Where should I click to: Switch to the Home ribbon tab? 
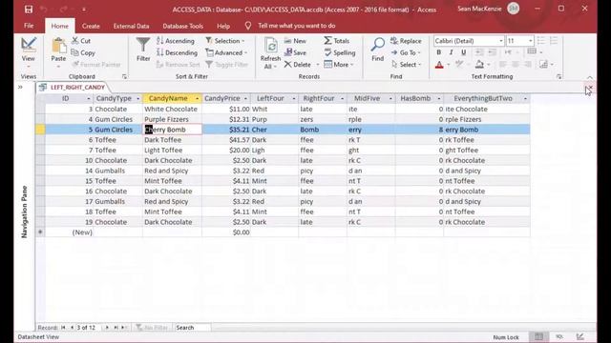click(x=59, y=26)
